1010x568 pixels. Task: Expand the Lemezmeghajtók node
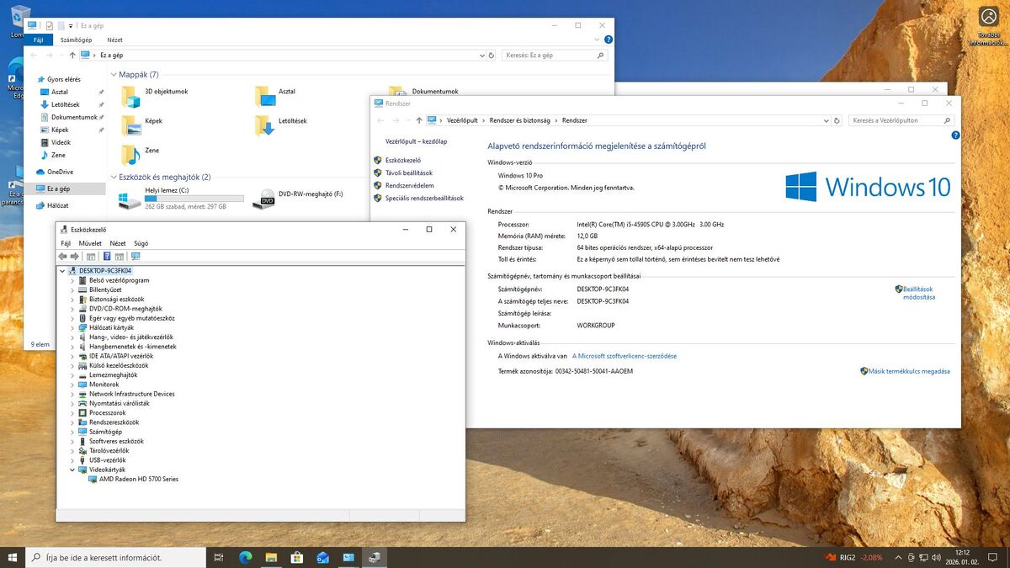pyautogui.click(x=72, y=375)
